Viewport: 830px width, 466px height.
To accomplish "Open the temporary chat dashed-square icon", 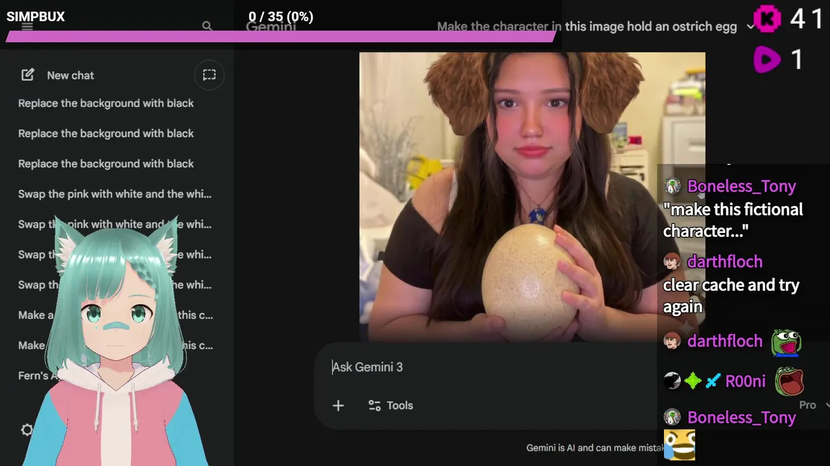I will [209, 75].
